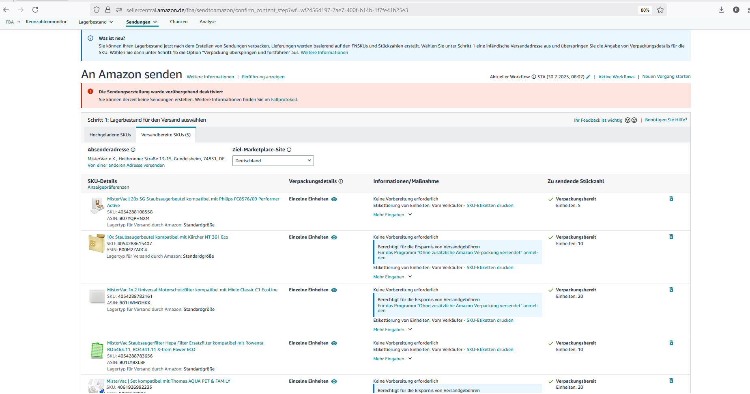The height and width of the screenshot is (394, 750).
Task: Toggle eye icon for Miele Classic C1 row
Action: (x=334, y=290)
